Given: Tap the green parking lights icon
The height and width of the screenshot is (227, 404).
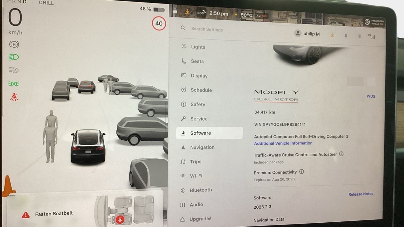Looking at the screenshot, I should tap(14, 84).
